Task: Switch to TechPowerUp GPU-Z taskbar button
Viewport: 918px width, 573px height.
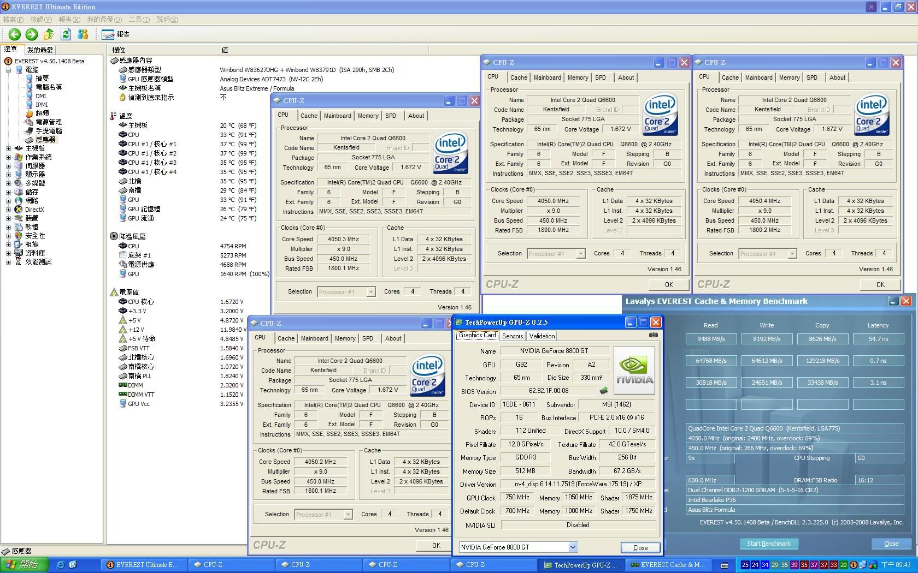Action: coord(581,565)
